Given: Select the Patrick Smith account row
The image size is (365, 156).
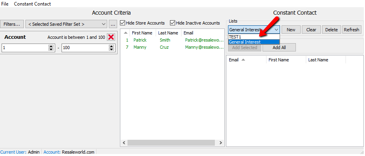Looking at the screenshot, I should 172,40.
